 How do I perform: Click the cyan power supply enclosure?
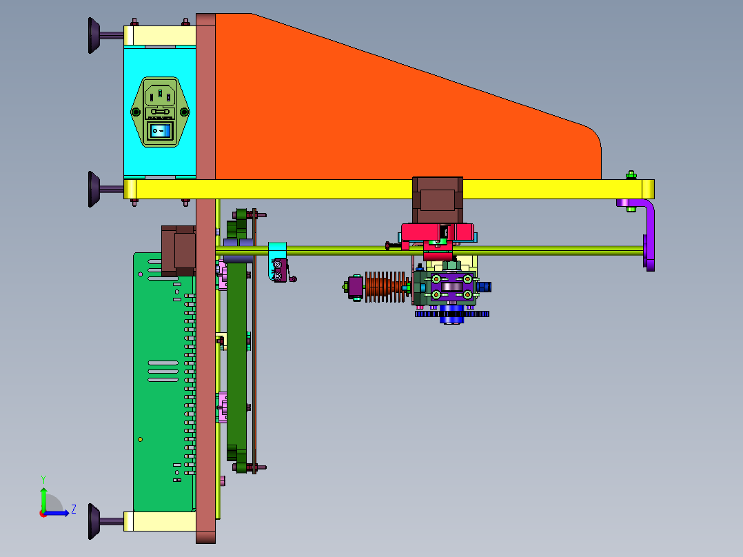tap(160, 61)
